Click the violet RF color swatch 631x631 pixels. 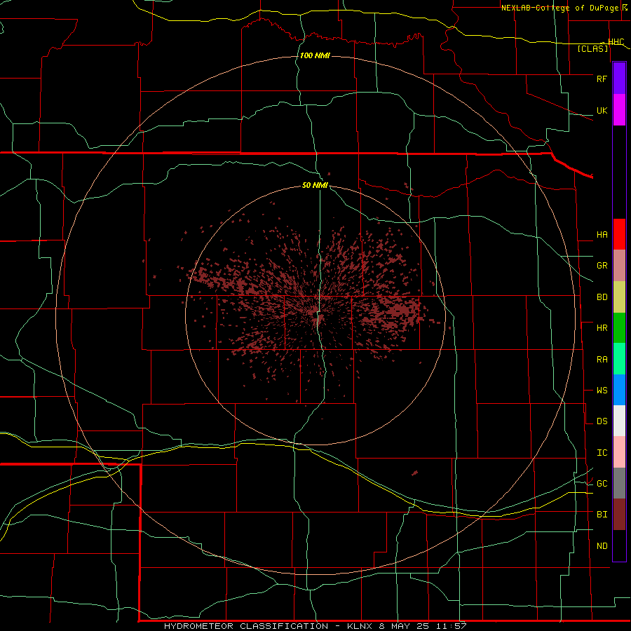click(x=619, y=79)
